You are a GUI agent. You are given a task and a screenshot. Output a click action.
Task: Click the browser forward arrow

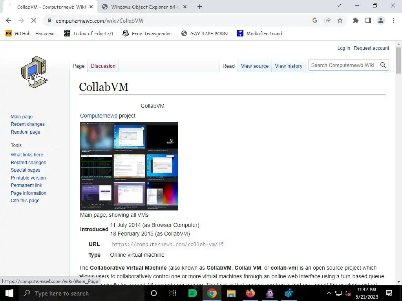(x=21, y=20)
